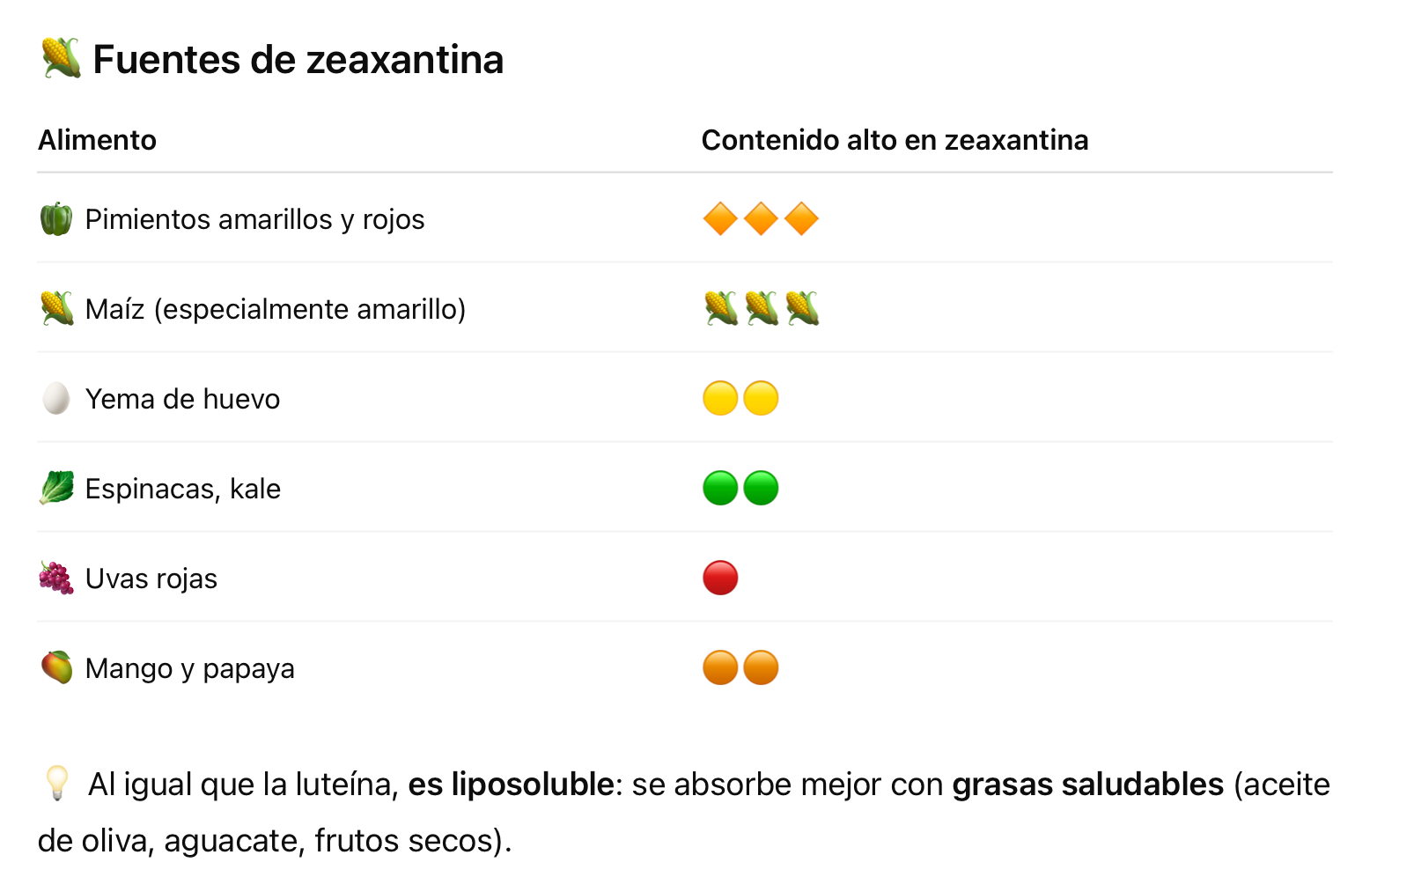The width and height of the screenshot is (1414, 877).
Task: Click the Alimento column header
Action: point(98,140)
